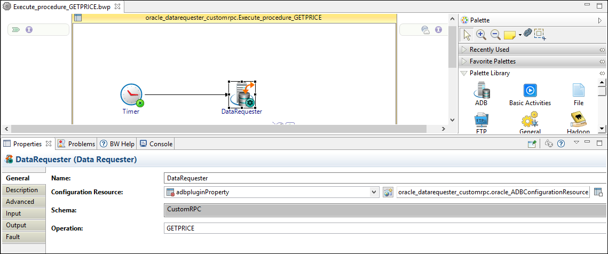Select the chain link transition tool
Image resolution: width=608 pixels, height=254 pixels.
[527, 33]
